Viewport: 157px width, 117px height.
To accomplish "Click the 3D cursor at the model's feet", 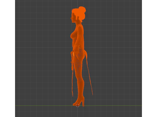I will coord(78,105).
